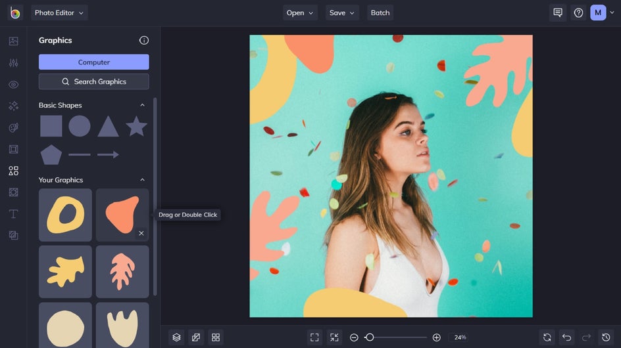Screen dimensions: 621x348
Task: Open the Text tool in sidebar
Action: coord(13,214)
